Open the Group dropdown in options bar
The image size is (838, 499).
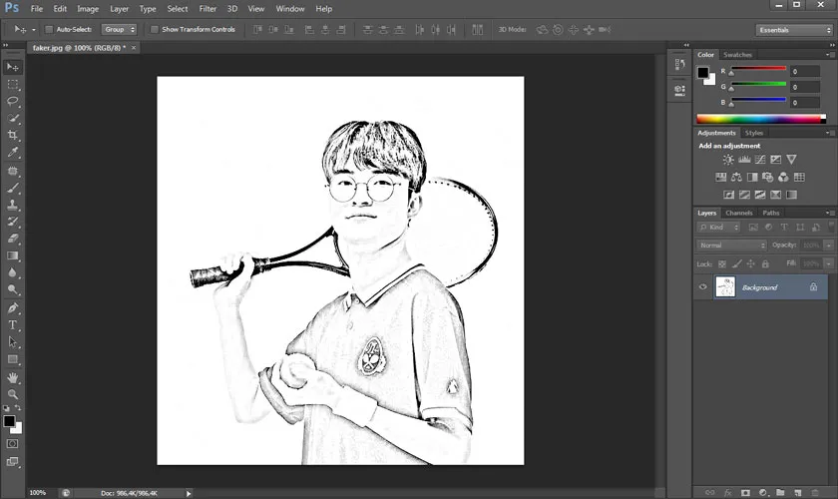120,30
